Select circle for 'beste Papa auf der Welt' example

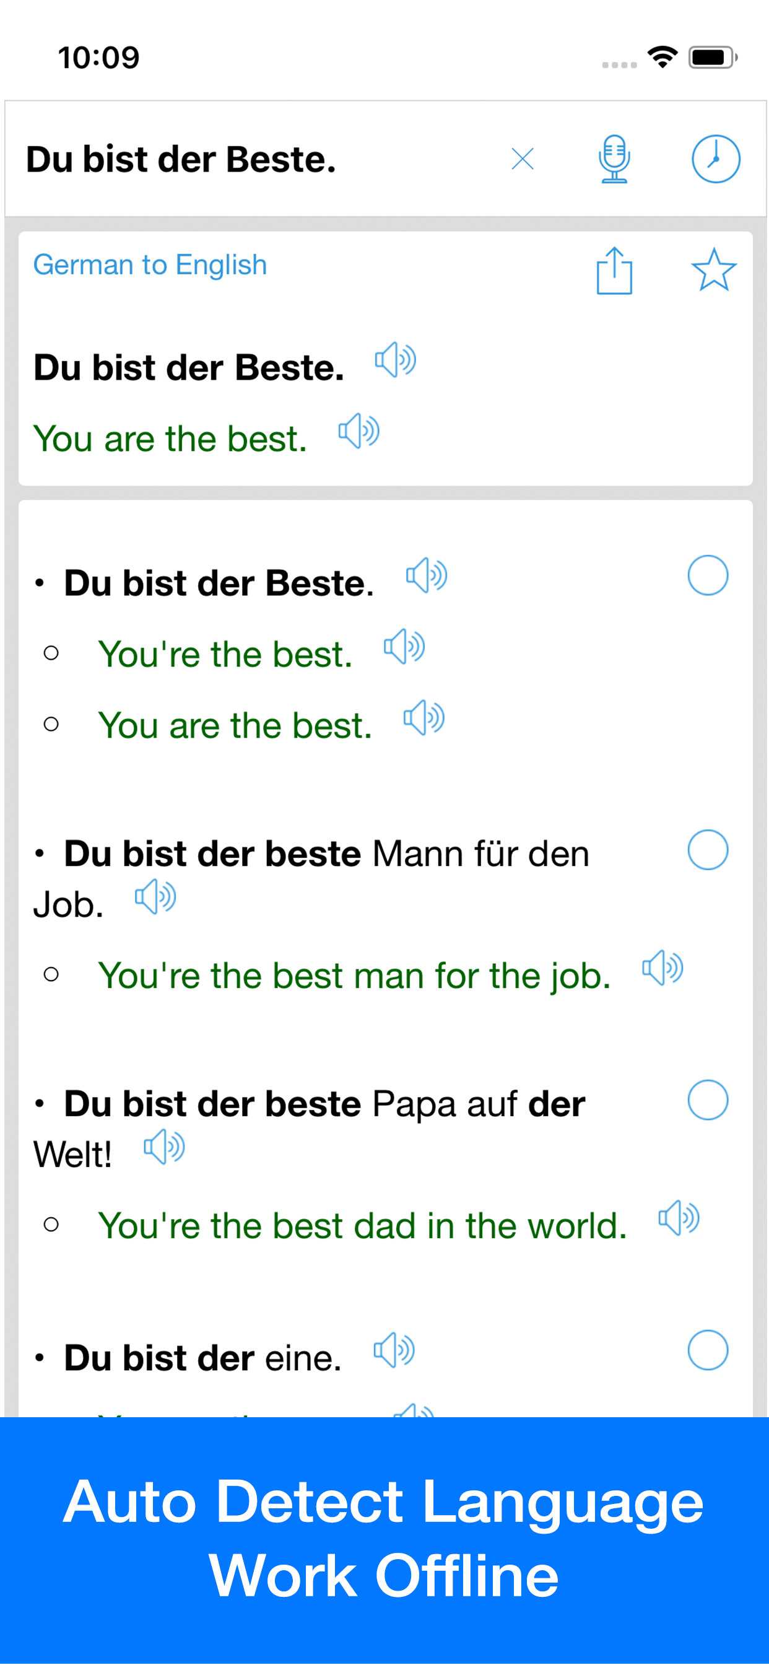(708, 1099)
